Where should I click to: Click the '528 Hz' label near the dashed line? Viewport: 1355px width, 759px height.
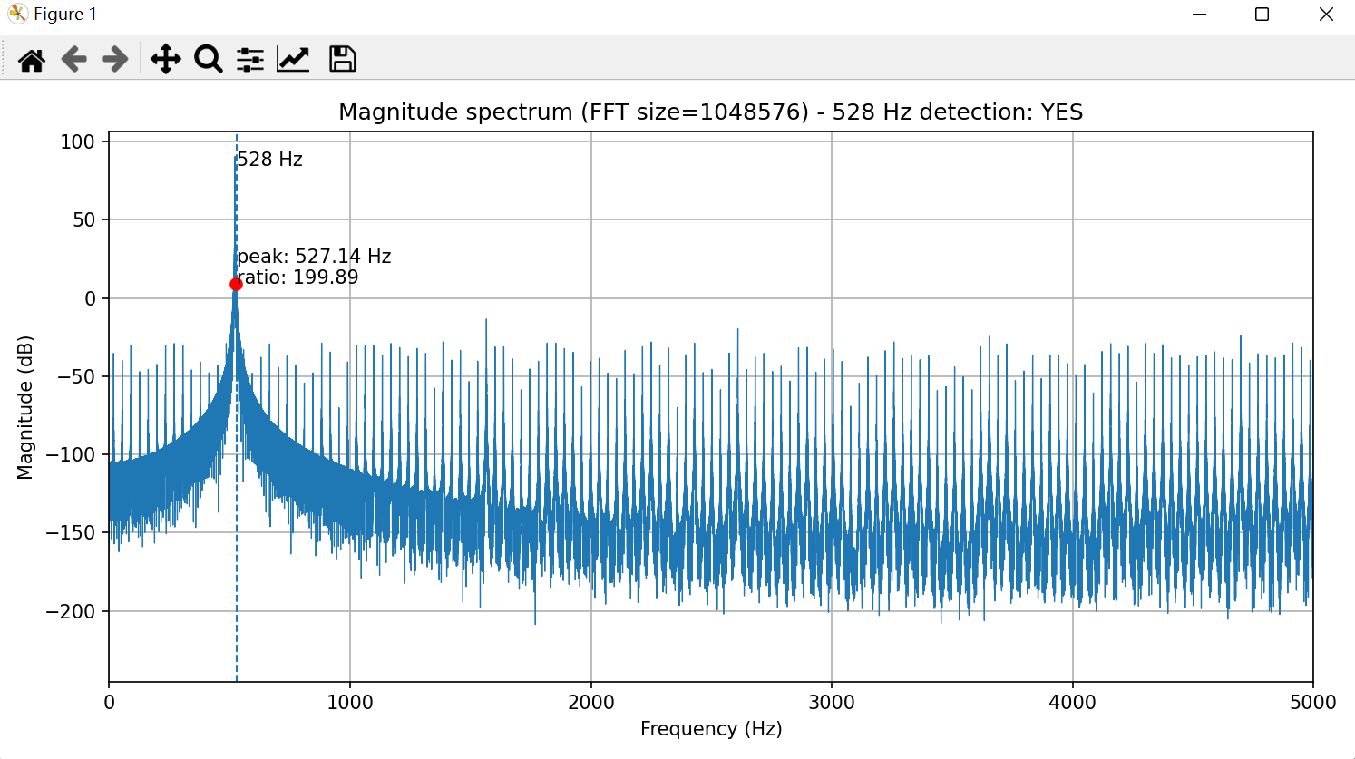click(x=270, y=160)
